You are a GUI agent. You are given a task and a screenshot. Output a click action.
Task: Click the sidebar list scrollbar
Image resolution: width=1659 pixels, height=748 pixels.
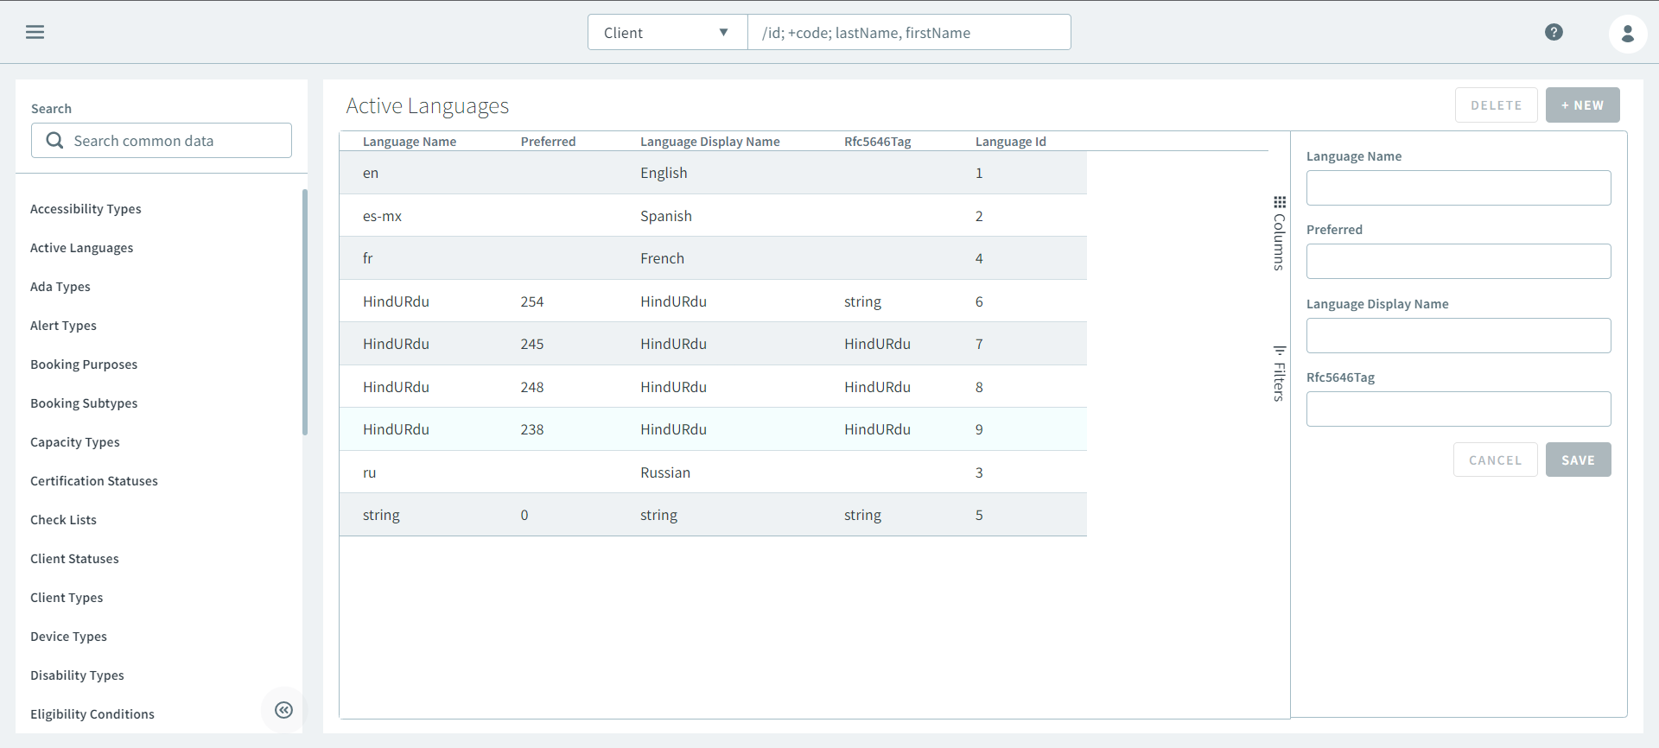click(305, 312)
